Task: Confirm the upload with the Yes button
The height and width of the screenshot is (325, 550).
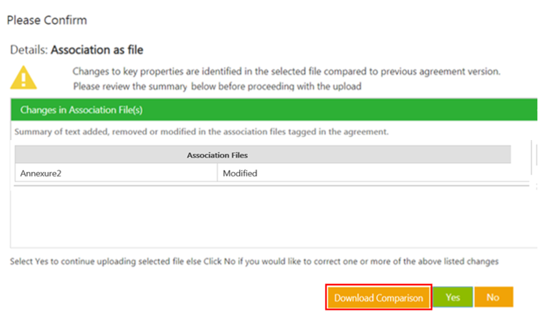Action: pos(453,297)
